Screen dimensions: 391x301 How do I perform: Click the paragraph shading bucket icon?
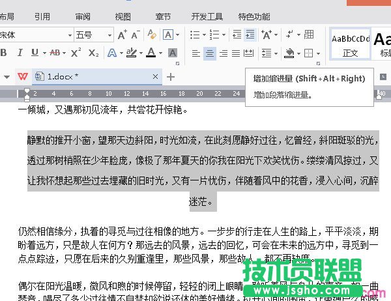click(x=289, y=53)
